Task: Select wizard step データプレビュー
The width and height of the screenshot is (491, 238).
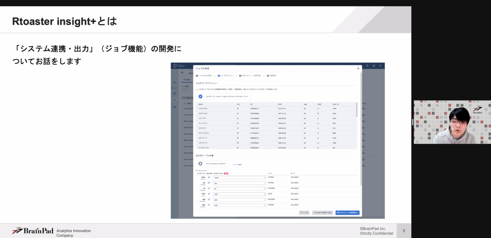Action: [225, 76]
